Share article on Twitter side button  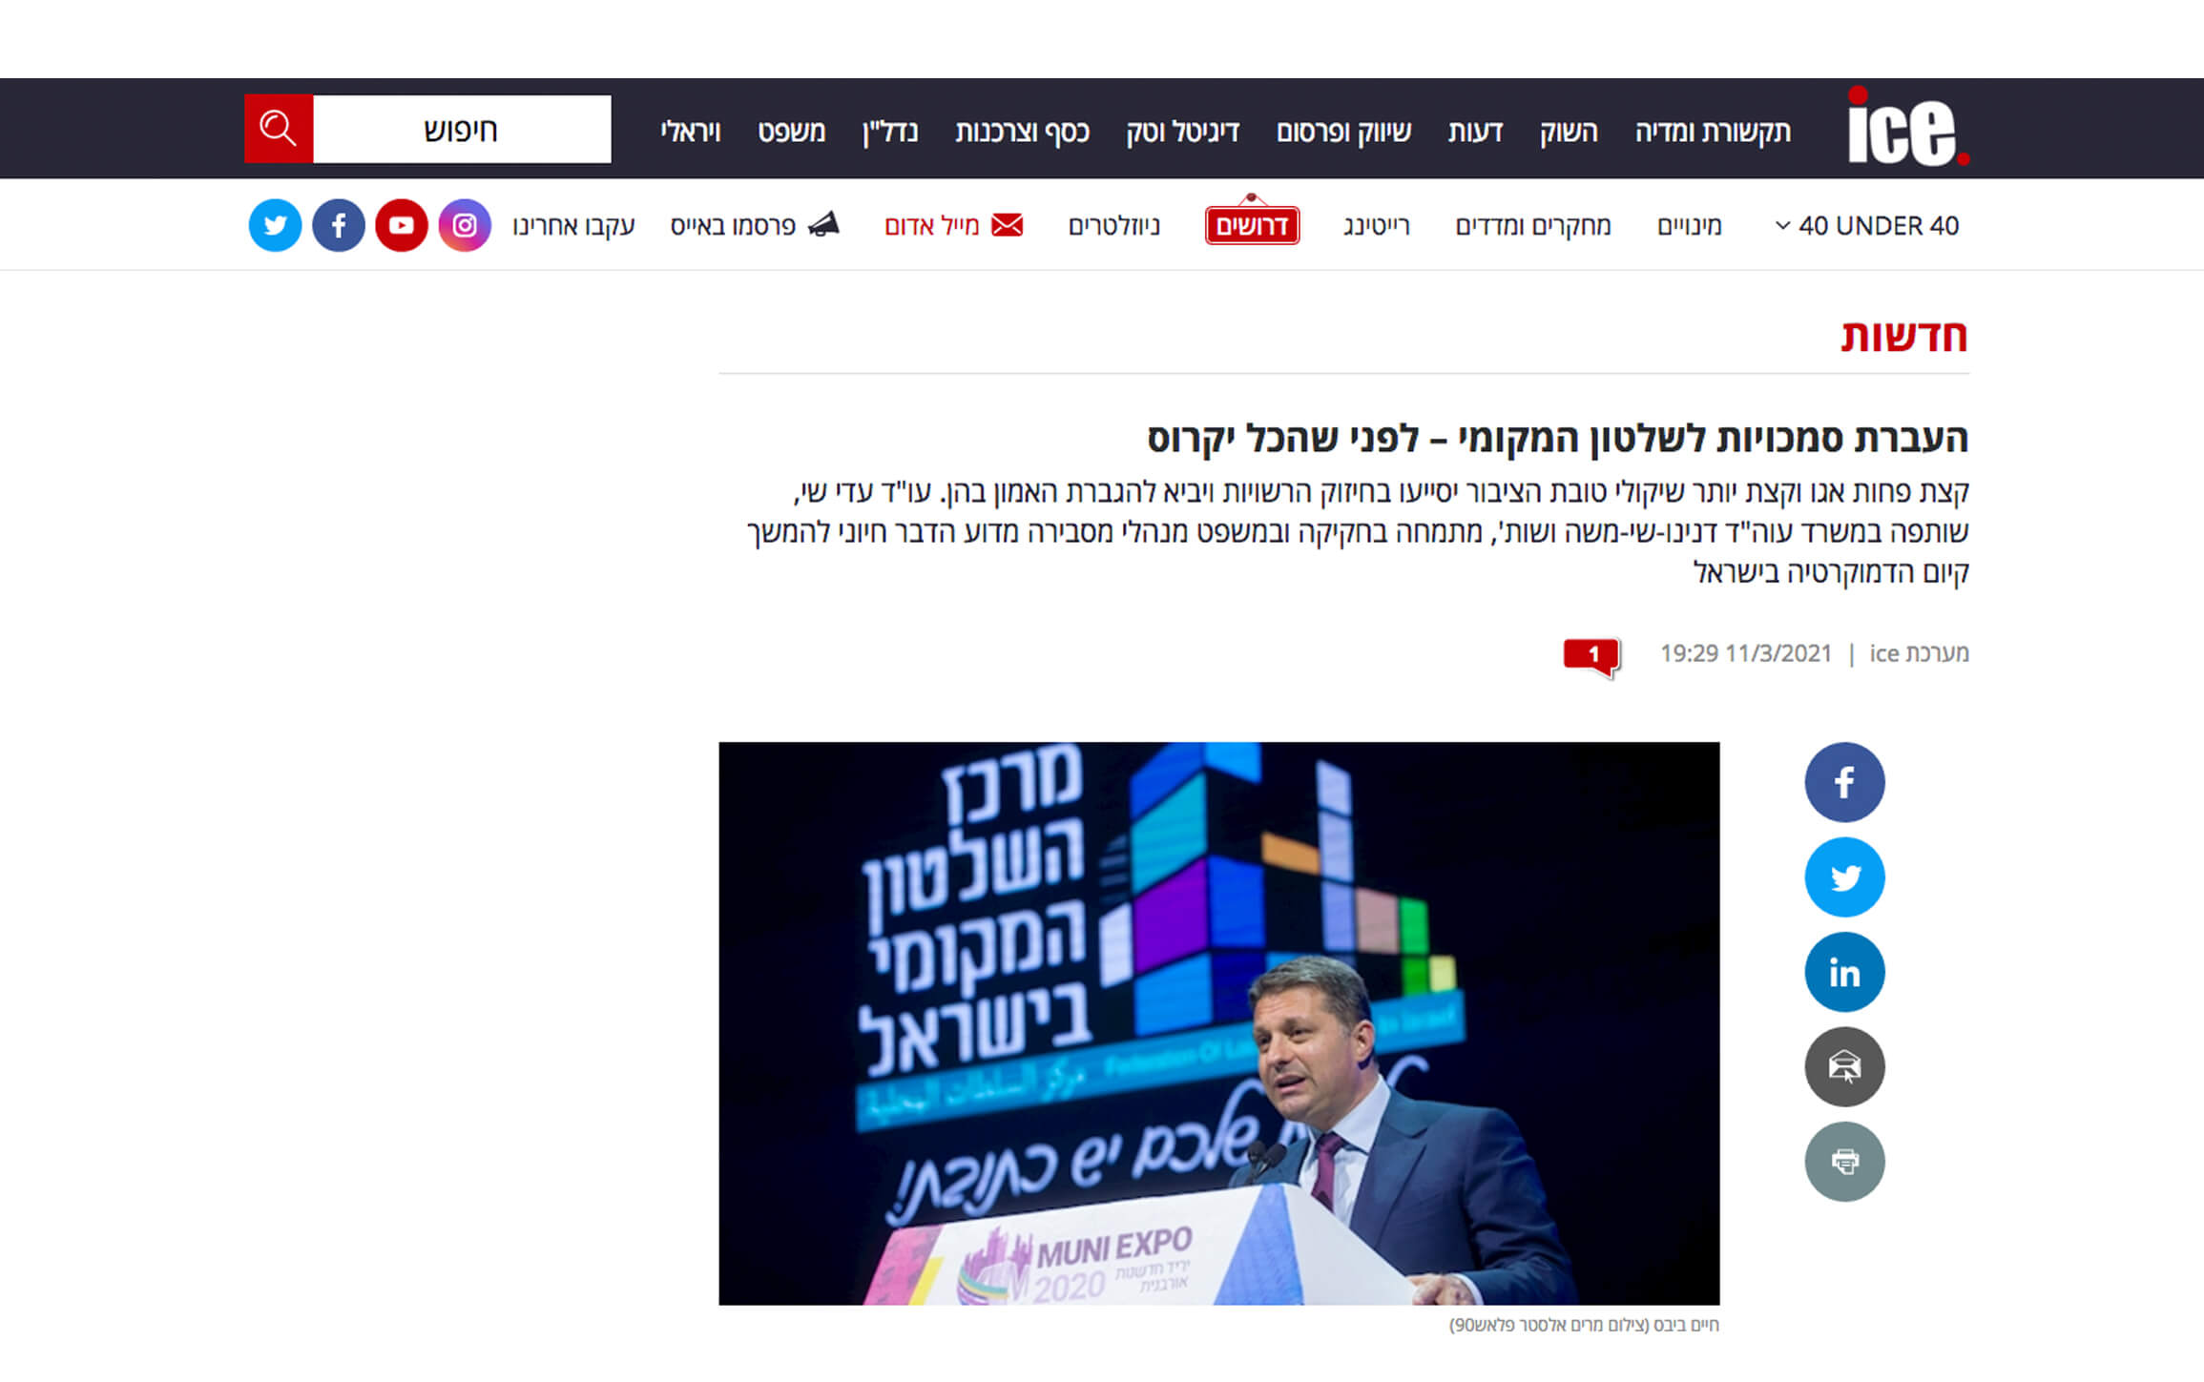[x=1844, y=877]
